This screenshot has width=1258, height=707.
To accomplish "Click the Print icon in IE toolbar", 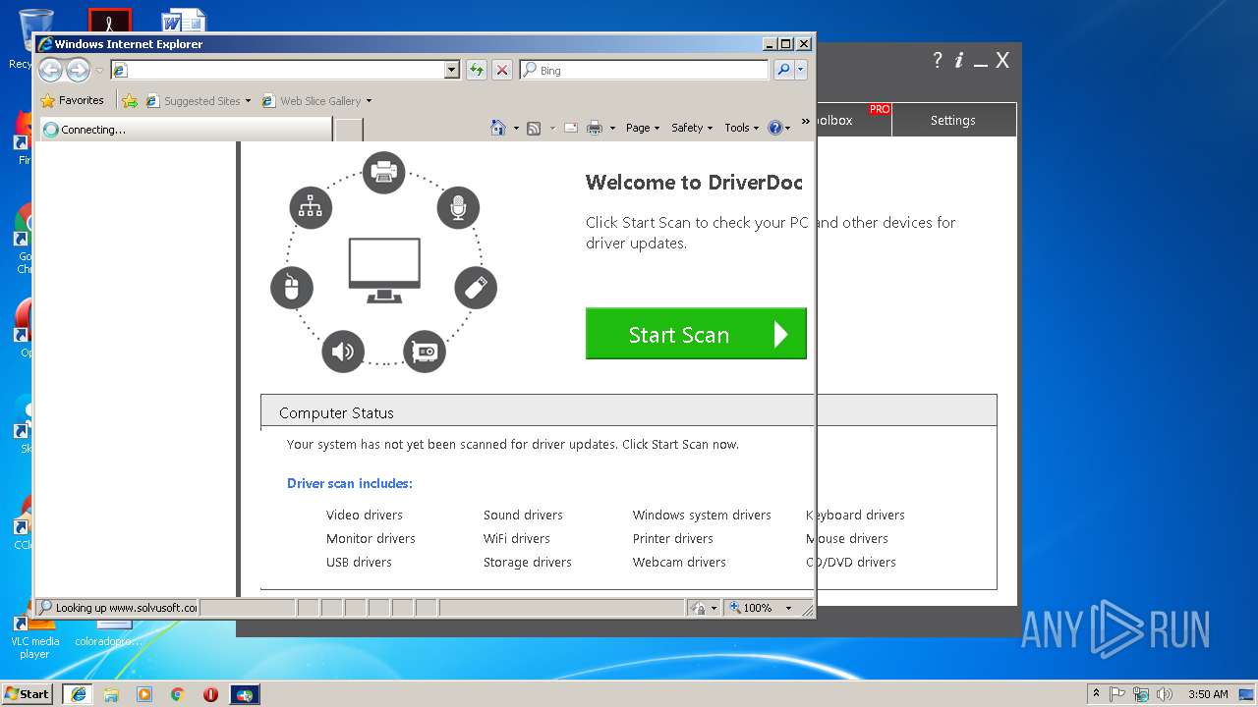I will tap(595, 128).
